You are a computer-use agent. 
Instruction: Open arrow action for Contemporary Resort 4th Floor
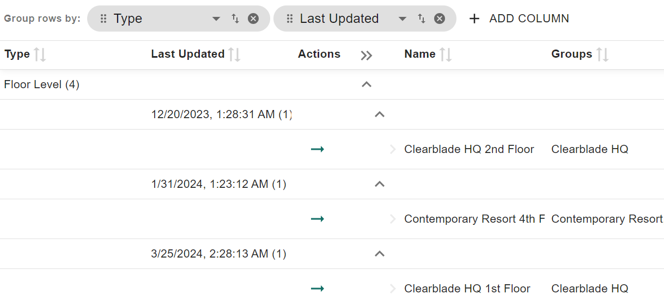click(318, 219)
